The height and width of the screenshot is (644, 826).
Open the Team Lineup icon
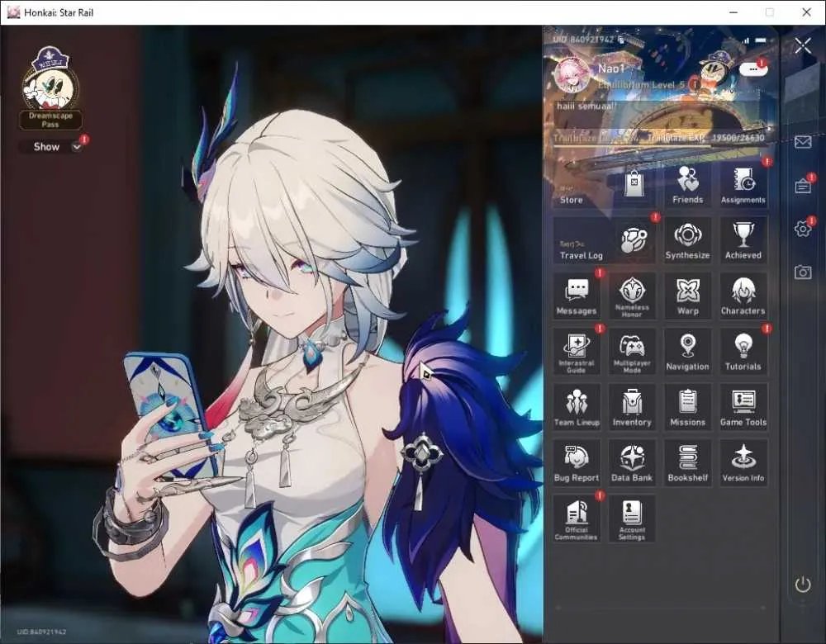[x=577, y=407]
